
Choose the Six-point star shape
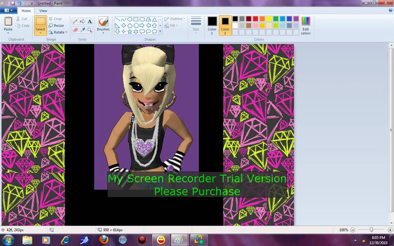(136, 32)
